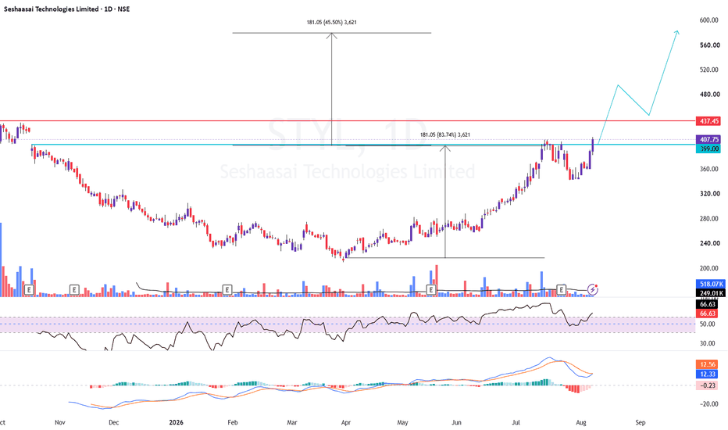Click the orange 12.56 MACD signal label

[707, 364]
